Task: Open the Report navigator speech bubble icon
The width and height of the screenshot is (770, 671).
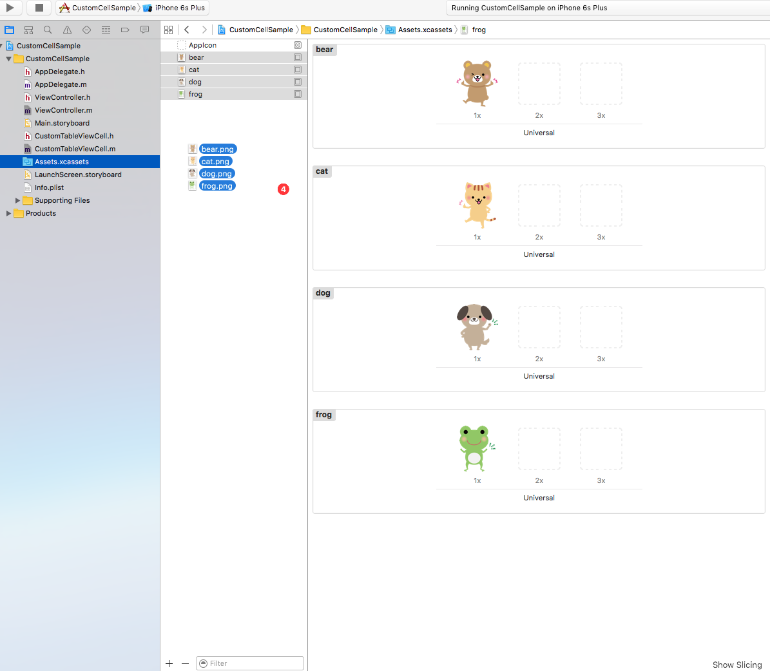Action: (144, 29)
